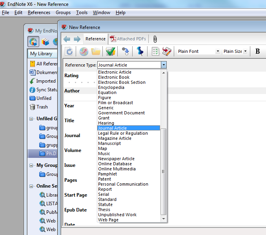Click the Attached PDFs tab

(x=128, y=39)
